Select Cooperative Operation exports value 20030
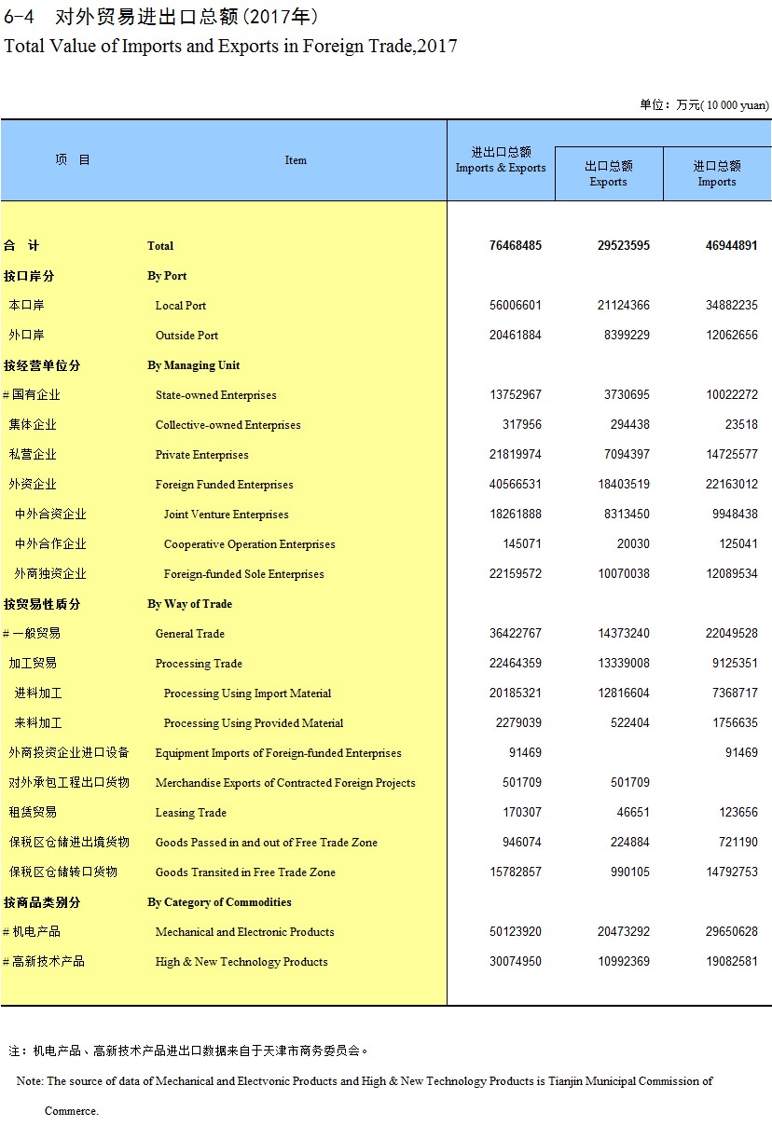 point(633,544)
